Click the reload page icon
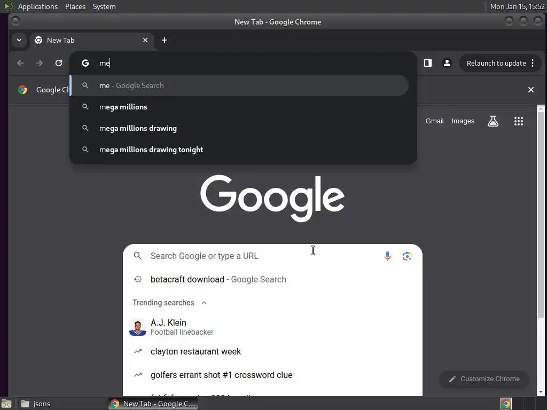The height and width of the screenshot is (410, 547). 59,63
